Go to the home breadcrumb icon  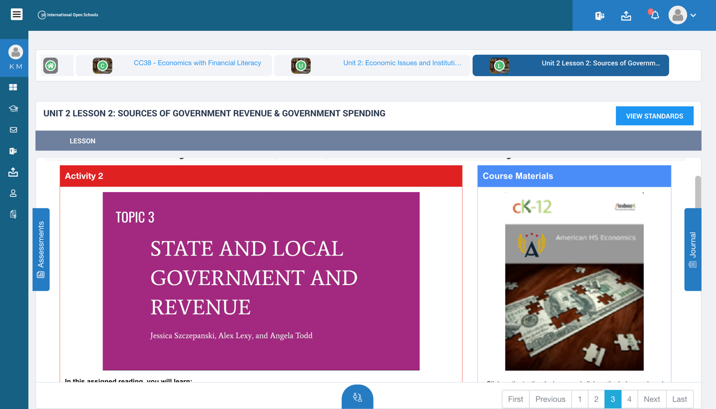[x=51, y=66]
